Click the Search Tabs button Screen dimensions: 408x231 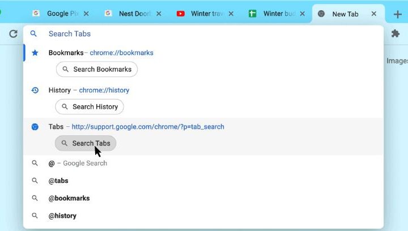tap(86, 143)
